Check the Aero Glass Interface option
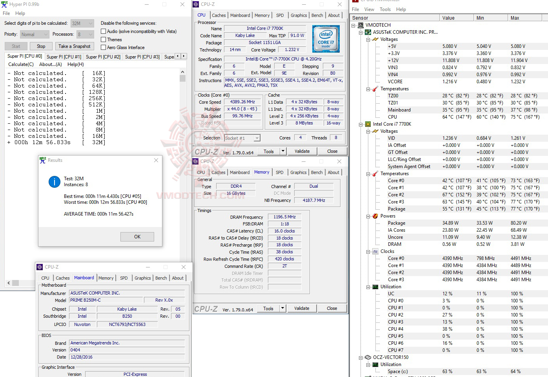The width and height of the screenshot is (548, 377). (104, 47)
